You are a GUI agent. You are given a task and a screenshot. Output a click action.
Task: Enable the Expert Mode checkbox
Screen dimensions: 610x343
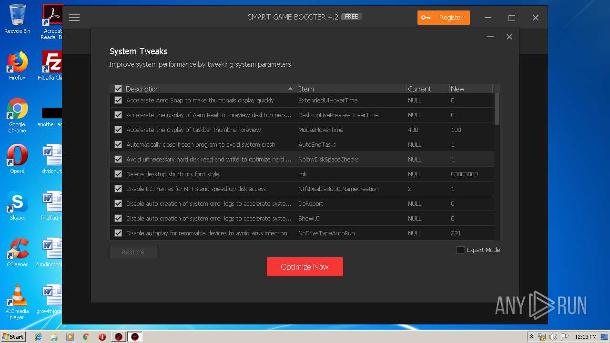pyautogui.click(x=460, y=250)
